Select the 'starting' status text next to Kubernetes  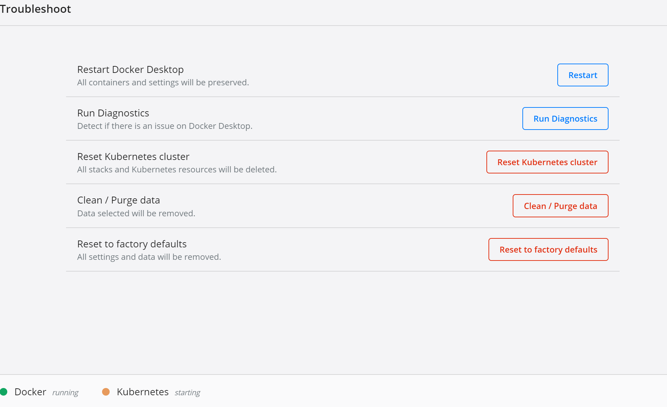coord(187,392)
